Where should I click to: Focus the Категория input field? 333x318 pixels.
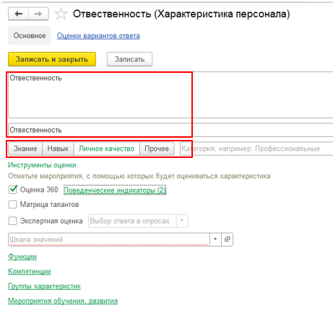pos(256,149)
